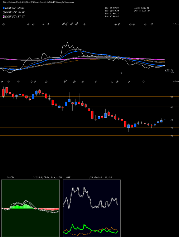Click the first red candlestick at the chart's left

pyautogui.click(x=3, y=93)
